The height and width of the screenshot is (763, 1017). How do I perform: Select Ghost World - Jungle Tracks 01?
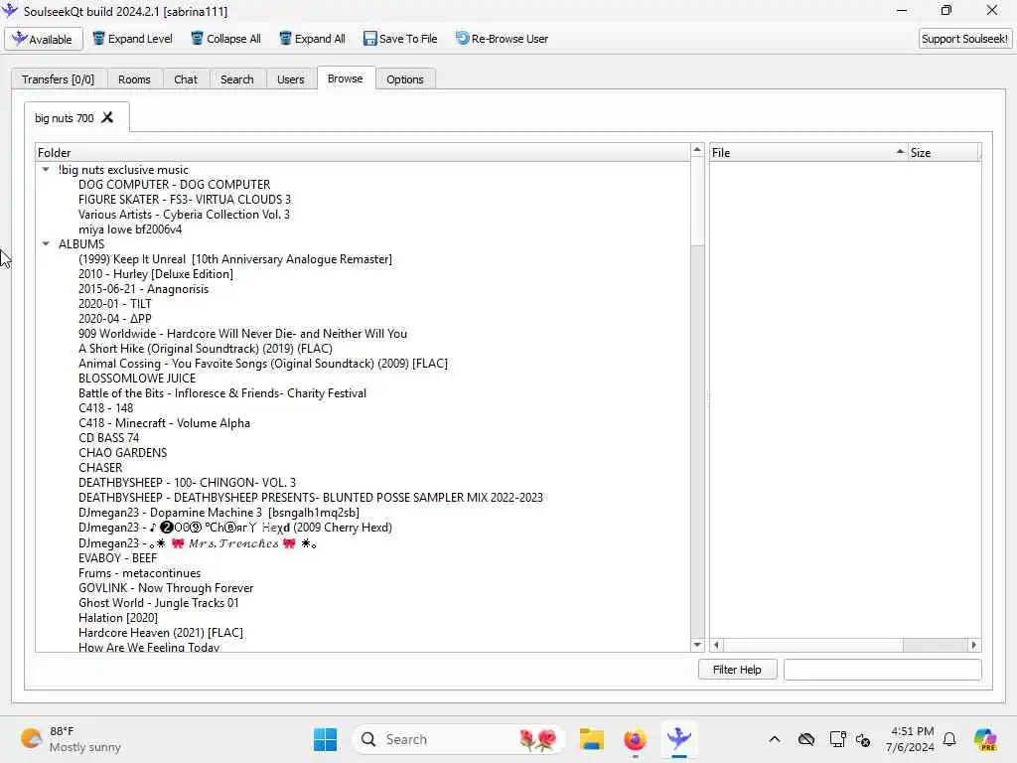click(x=159, y=603)
